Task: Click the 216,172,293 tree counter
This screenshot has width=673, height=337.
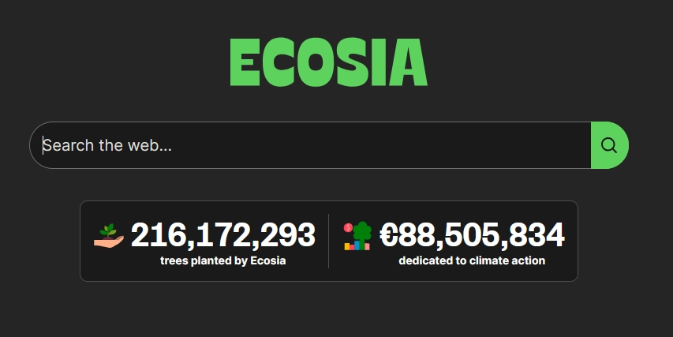Action: tap(222, 235)
